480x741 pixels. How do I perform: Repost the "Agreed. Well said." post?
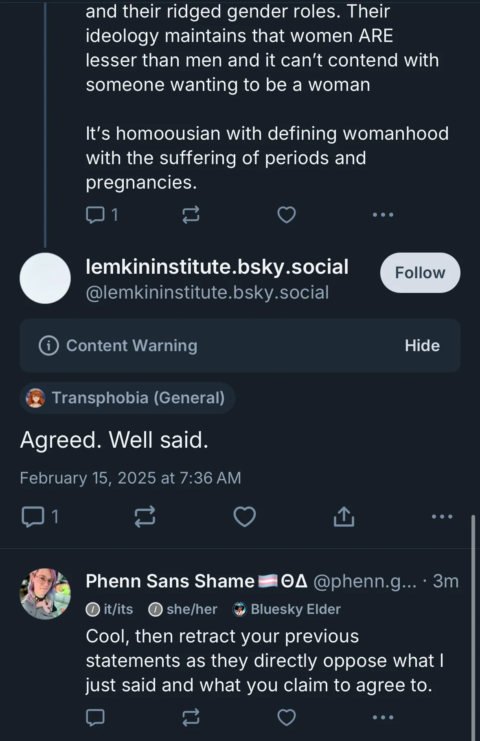click(x=145, y=517)
